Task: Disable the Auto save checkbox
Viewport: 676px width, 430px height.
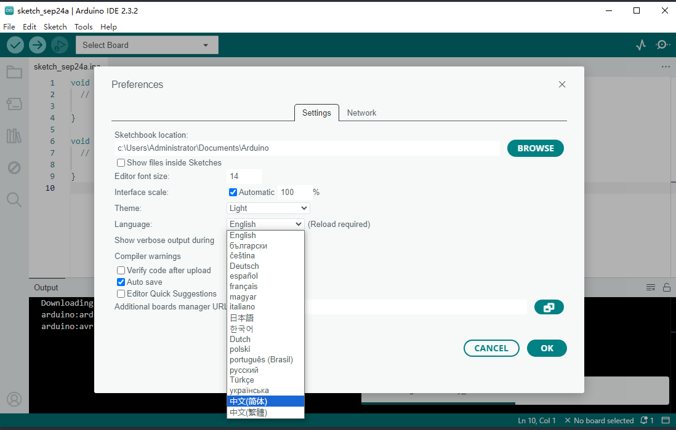Action: tap(121, 282)
